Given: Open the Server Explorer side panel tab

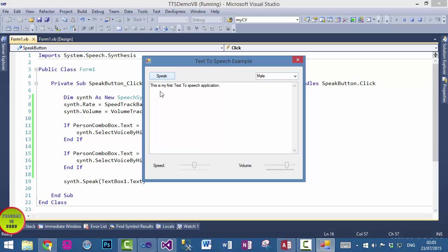Looking at the screenshot, I should click(x=3, y=54).
